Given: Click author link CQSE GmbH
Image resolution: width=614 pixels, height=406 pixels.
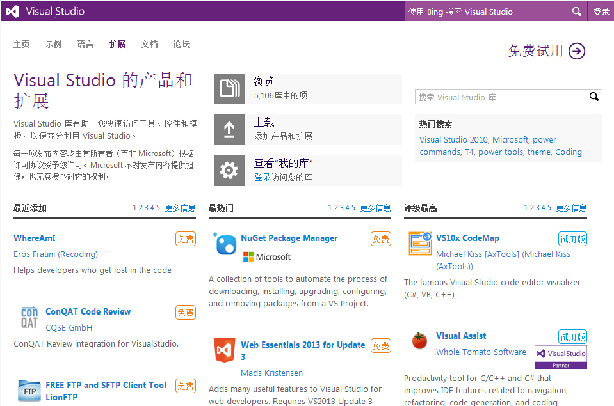Looking at the screenshot, I should [69, 328].
